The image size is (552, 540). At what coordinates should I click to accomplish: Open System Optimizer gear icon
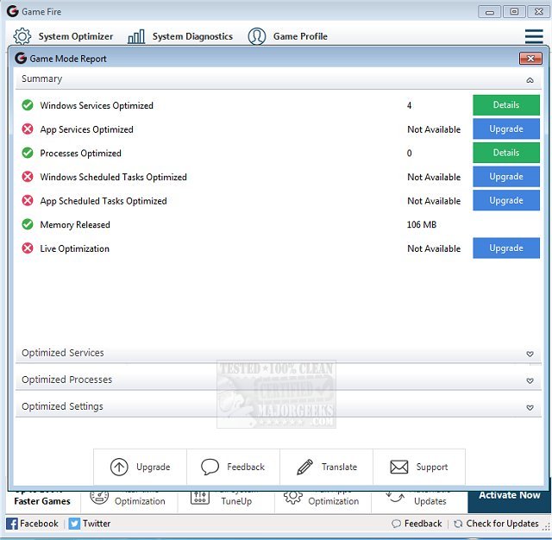click(22, 36)
